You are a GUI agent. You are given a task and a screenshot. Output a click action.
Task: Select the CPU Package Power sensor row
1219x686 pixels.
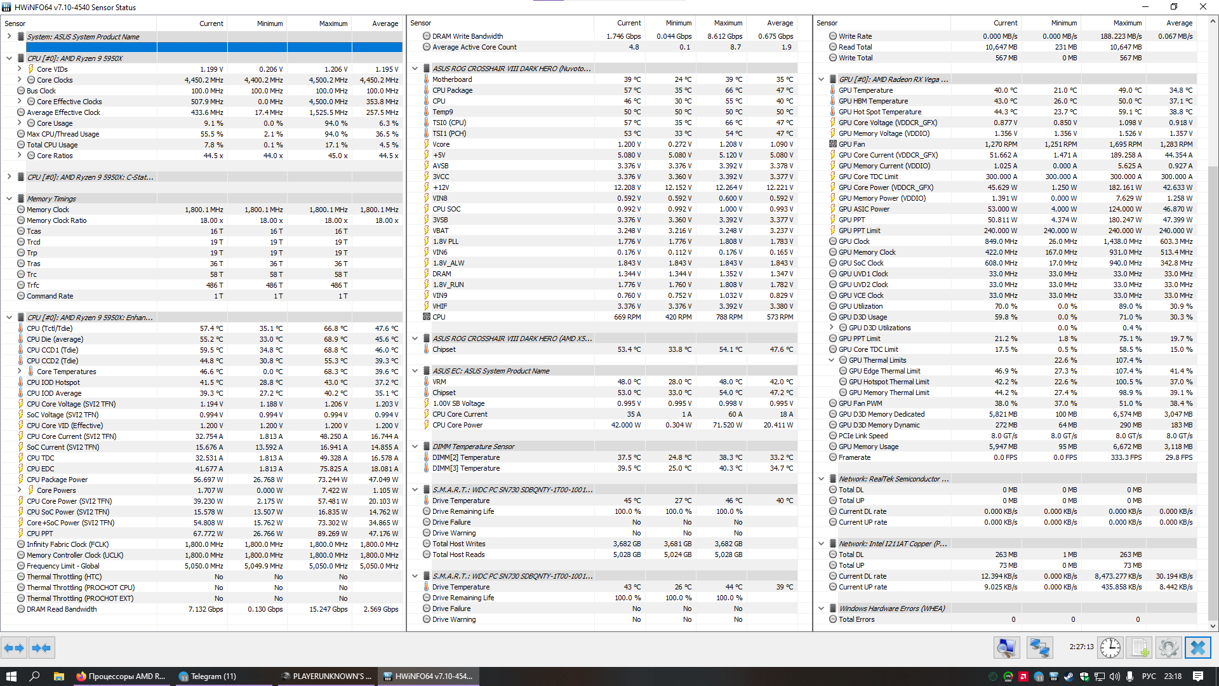pyautogui.click(x=57, y=480)
